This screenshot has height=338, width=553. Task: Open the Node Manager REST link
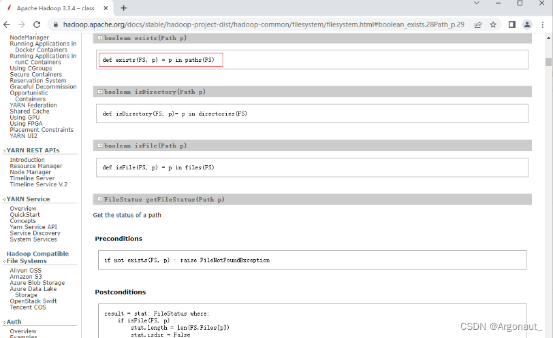(x=31, y=172)
